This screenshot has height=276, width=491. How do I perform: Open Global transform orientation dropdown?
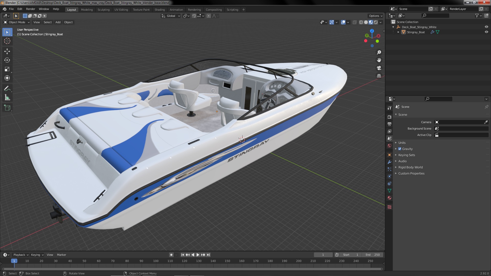click(x=171, y=16)
